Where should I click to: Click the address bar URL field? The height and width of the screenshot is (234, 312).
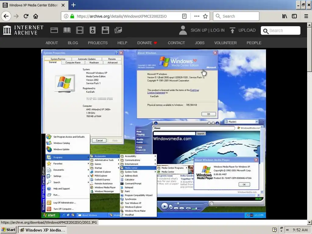tap(122, 16)
